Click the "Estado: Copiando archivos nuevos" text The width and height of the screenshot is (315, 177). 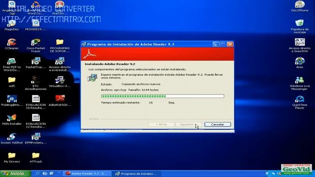point(130,84)
